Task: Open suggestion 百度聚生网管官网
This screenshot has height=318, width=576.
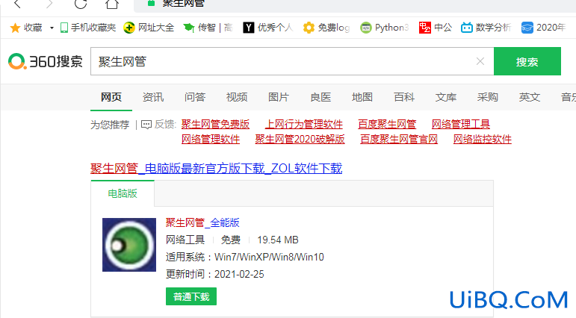Action: pyautogui.click(x=399, y=140)
